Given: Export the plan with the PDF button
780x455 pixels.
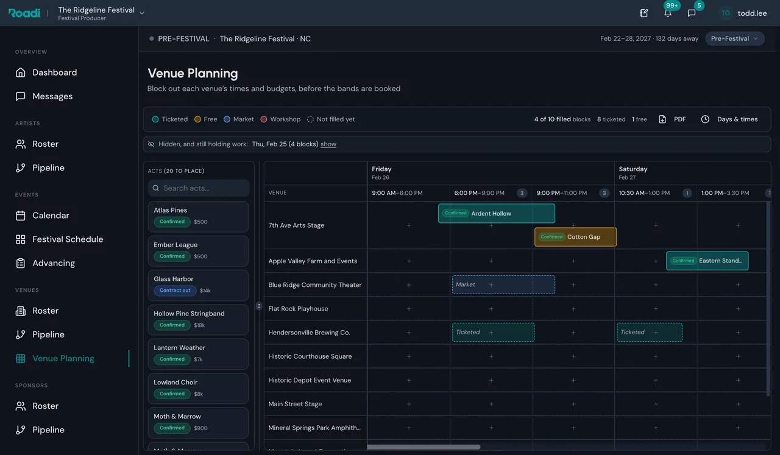Looking at the screenshot, I should pyautogui.click(x=672, y=119).
